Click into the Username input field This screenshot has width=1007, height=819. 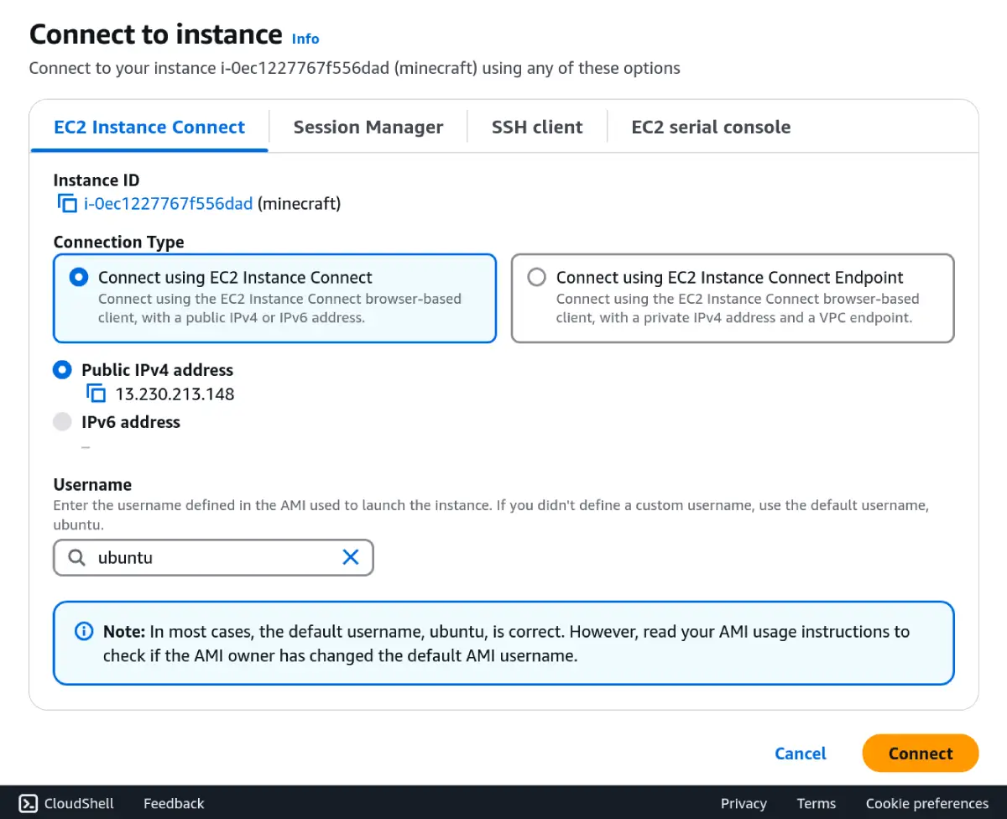click(x=214, y=557)
